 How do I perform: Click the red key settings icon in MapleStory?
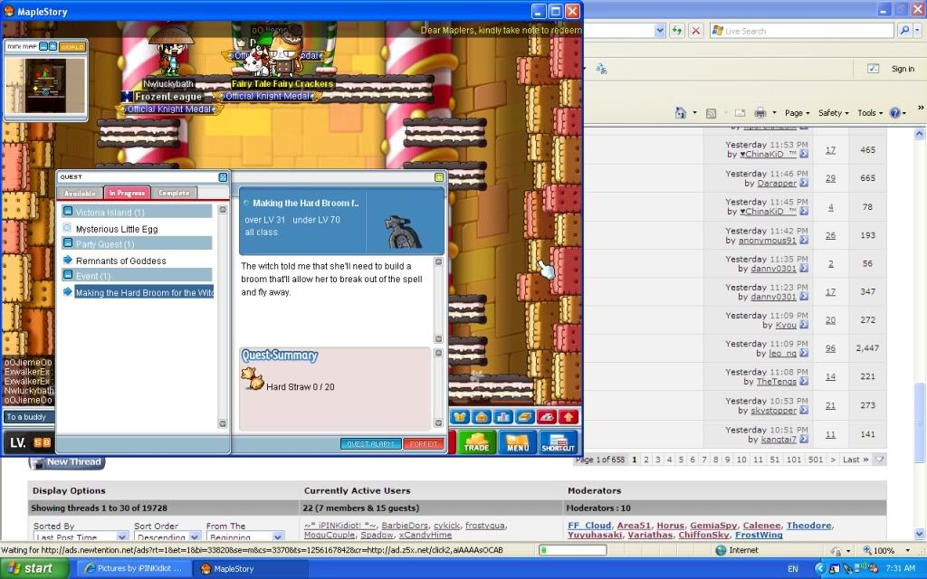pyautogui.click(x=546, y=417)
